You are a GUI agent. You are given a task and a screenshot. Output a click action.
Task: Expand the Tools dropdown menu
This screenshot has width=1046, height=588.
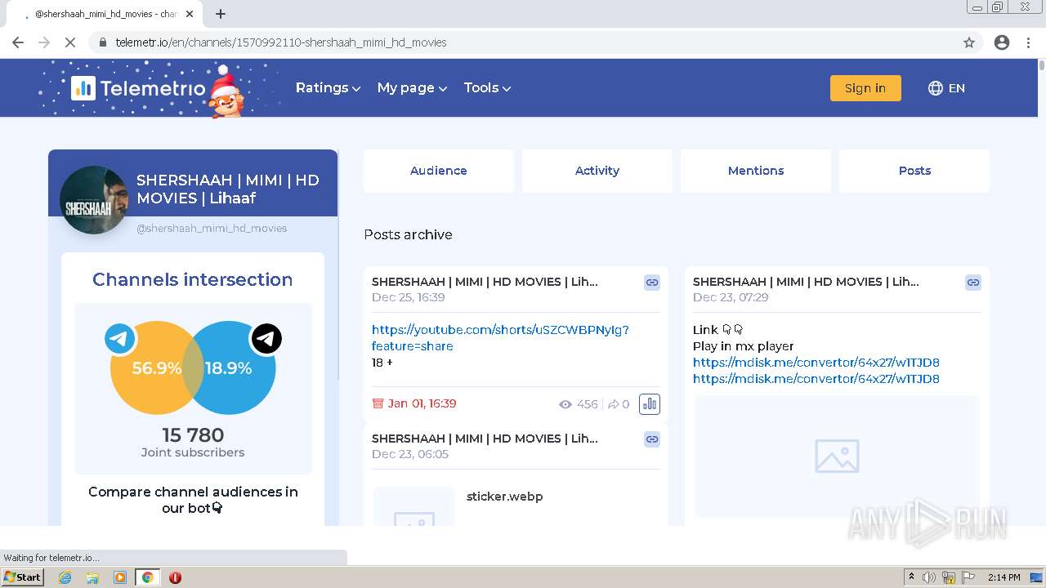487,88
